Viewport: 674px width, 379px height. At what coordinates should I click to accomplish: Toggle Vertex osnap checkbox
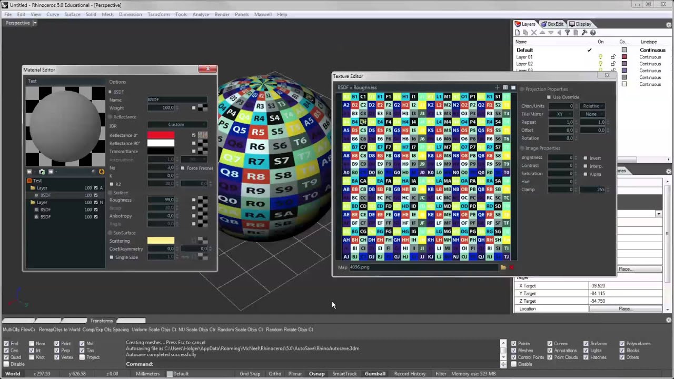click(56, 357)
